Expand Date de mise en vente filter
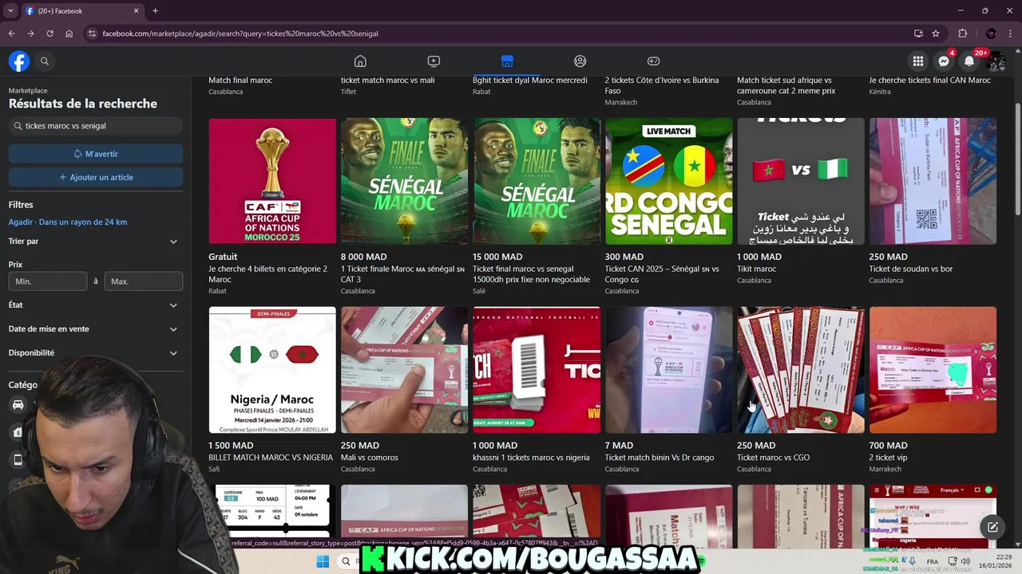 (93, 329)
